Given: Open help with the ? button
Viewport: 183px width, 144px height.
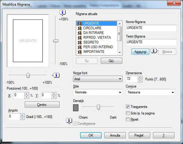Looking at the screenshot, I should tap(164, 135).
